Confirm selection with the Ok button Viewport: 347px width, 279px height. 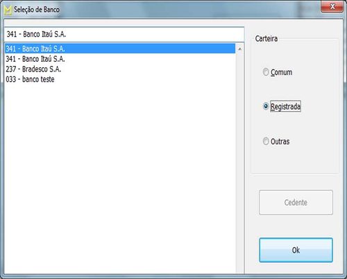(296, 250)
